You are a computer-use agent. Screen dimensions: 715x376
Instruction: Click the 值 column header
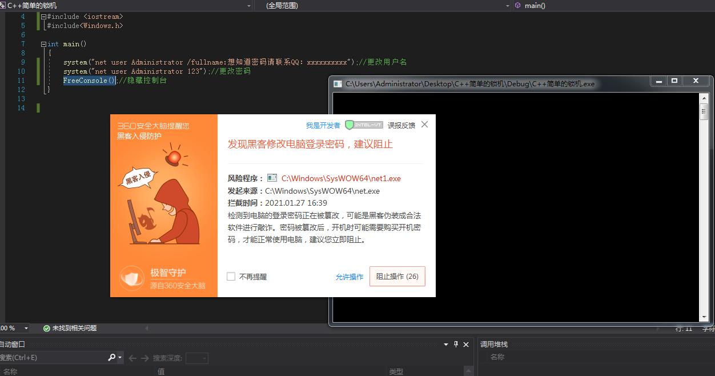[x=161, y=371]
